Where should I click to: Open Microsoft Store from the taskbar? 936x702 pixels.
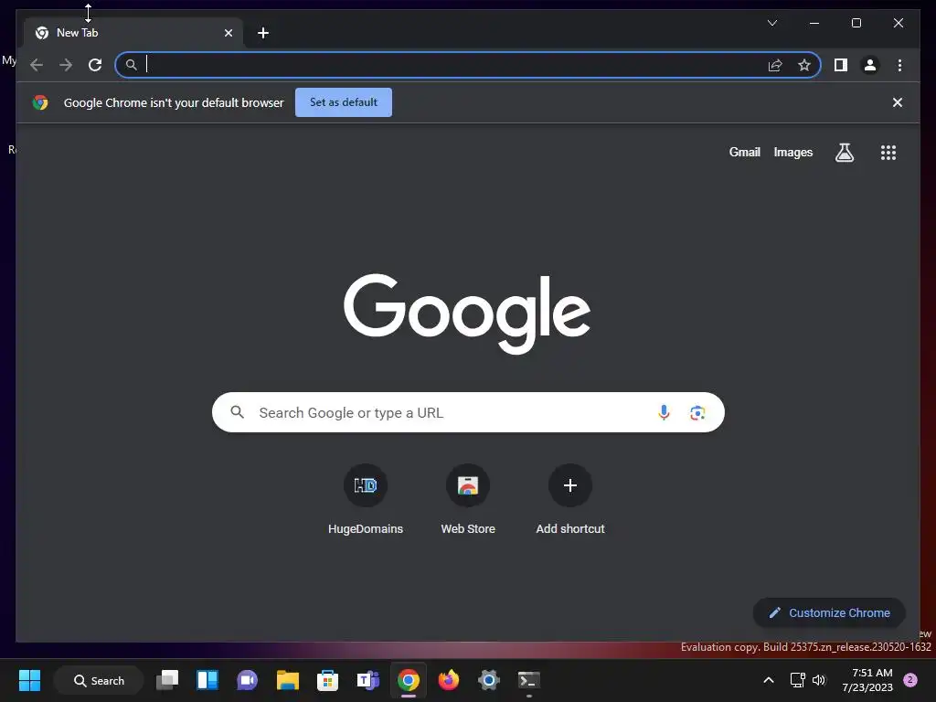pyautogui.click(x=327, y=680)
